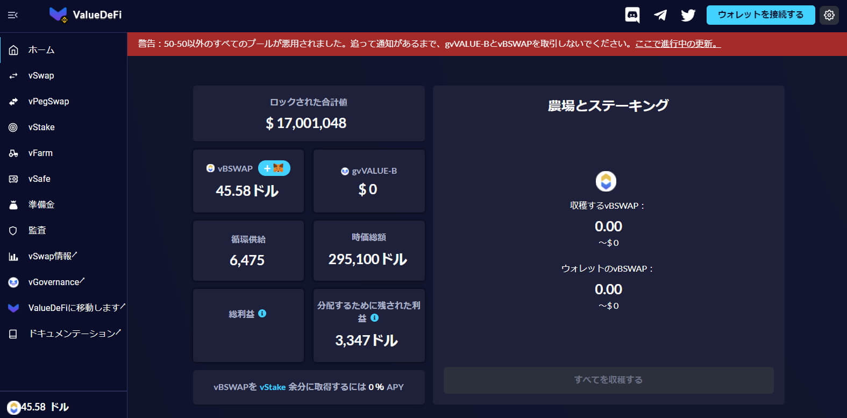Click the vSafe vault icon
The height and width of the screenshot is (418, 847).
(x=13, y=179)
